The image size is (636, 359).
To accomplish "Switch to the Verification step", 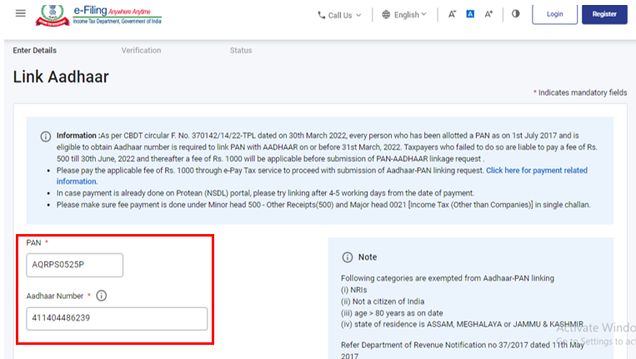I will pos(141,51).
